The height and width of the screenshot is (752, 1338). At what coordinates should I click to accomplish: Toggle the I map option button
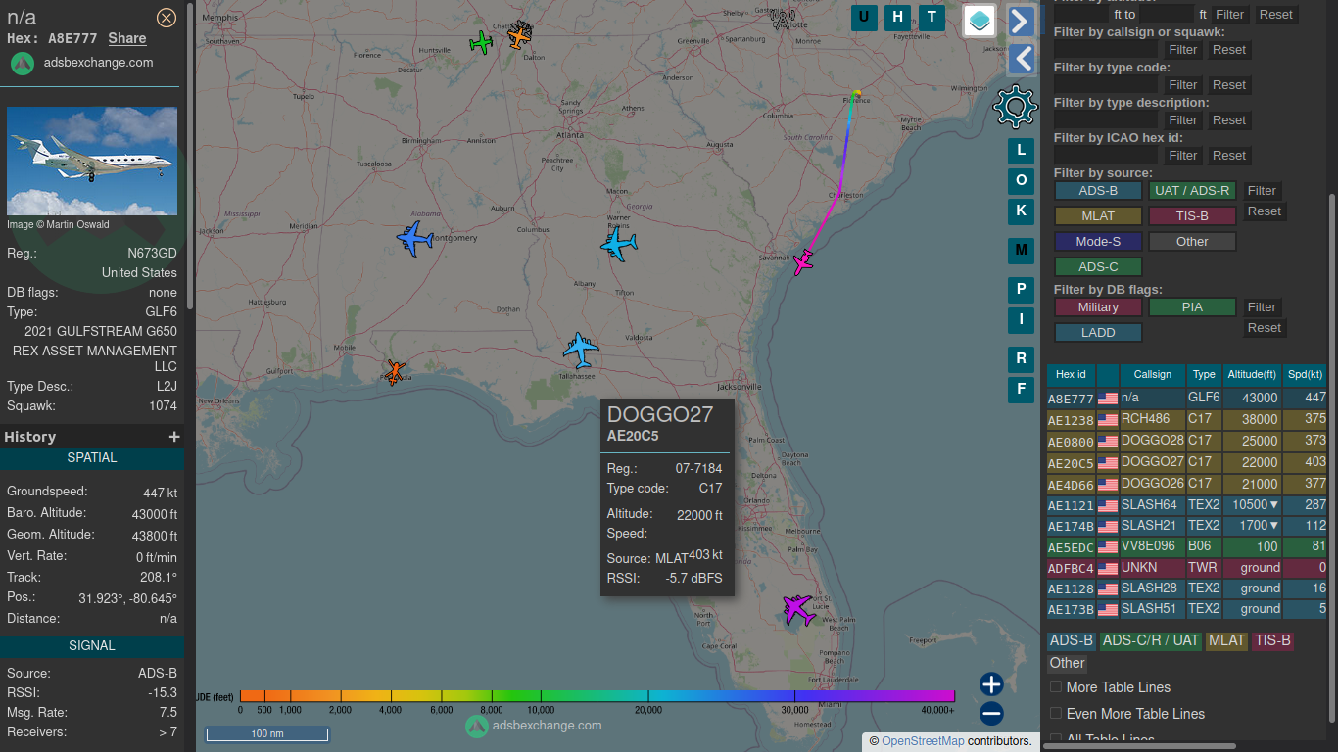click(x=1021, y=319)
